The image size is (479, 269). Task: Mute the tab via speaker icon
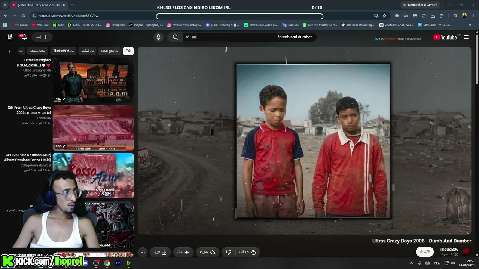(x=58, y=5)
